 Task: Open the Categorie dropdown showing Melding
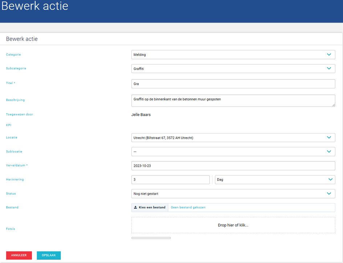click(x=233, y=55)
